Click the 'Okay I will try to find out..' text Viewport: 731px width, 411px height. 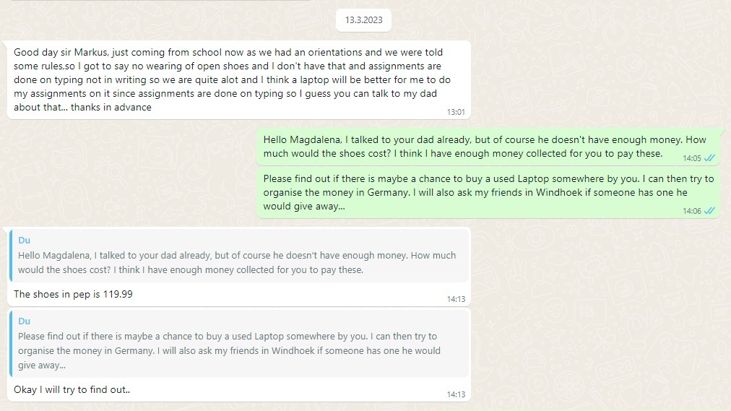point(72,390)
